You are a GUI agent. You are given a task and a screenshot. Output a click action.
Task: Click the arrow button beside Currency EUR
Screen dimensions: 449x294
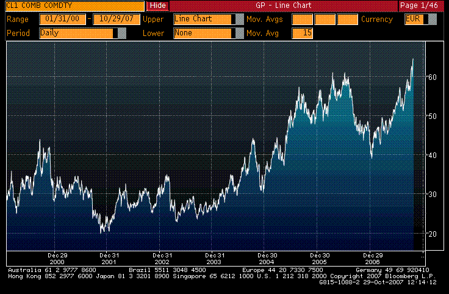[433, 19]
